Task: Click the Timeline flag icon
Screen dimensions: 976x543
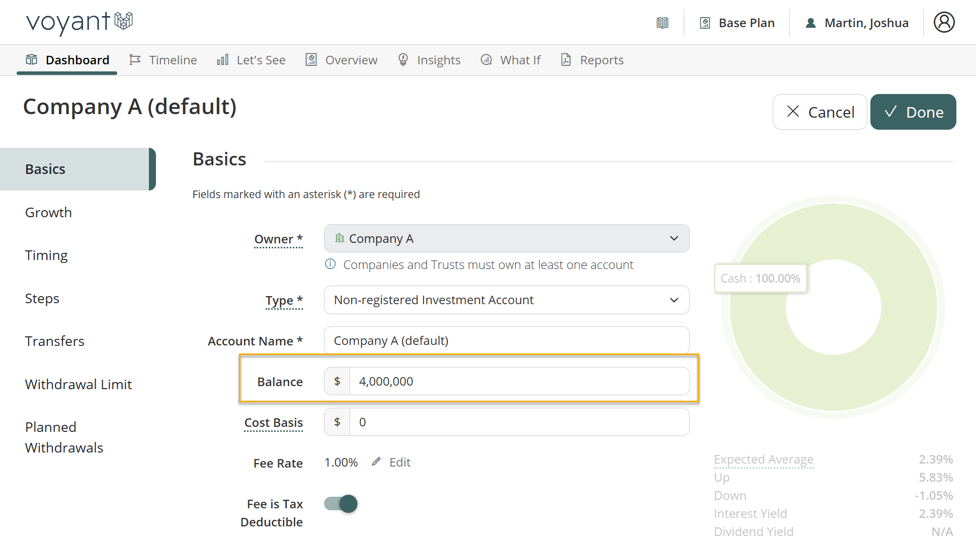Action: tap(135, 60)
